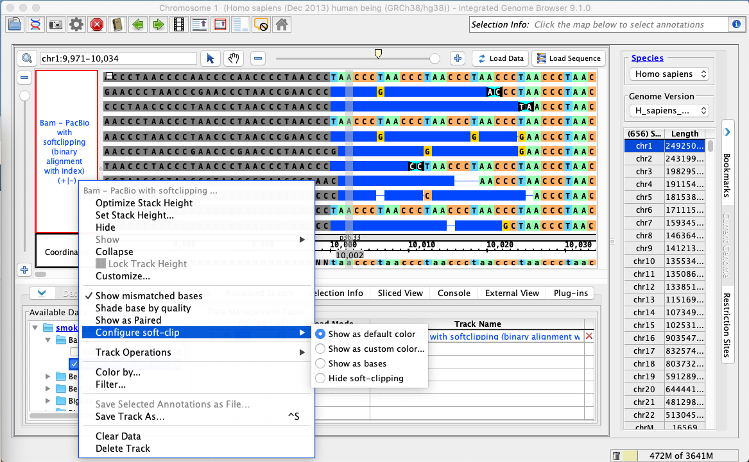Open the 'Plug-ins' tab
This screenshot has width=749, height=462.
(x=571, y=293)
